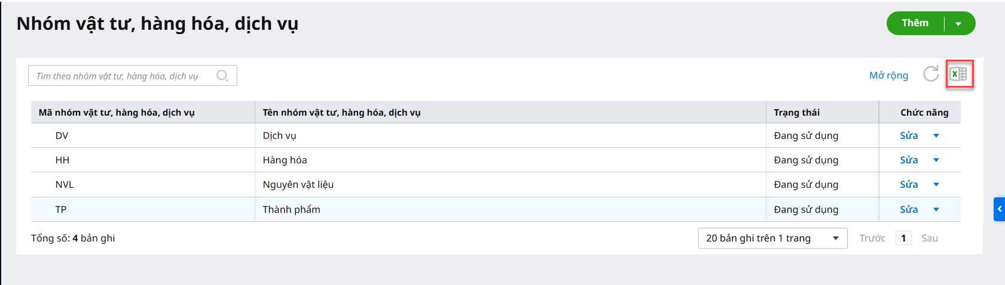The height and width of the screenshot is (285, 1005).
Task: Click the Sau next page link
Action: coord(930,238)
